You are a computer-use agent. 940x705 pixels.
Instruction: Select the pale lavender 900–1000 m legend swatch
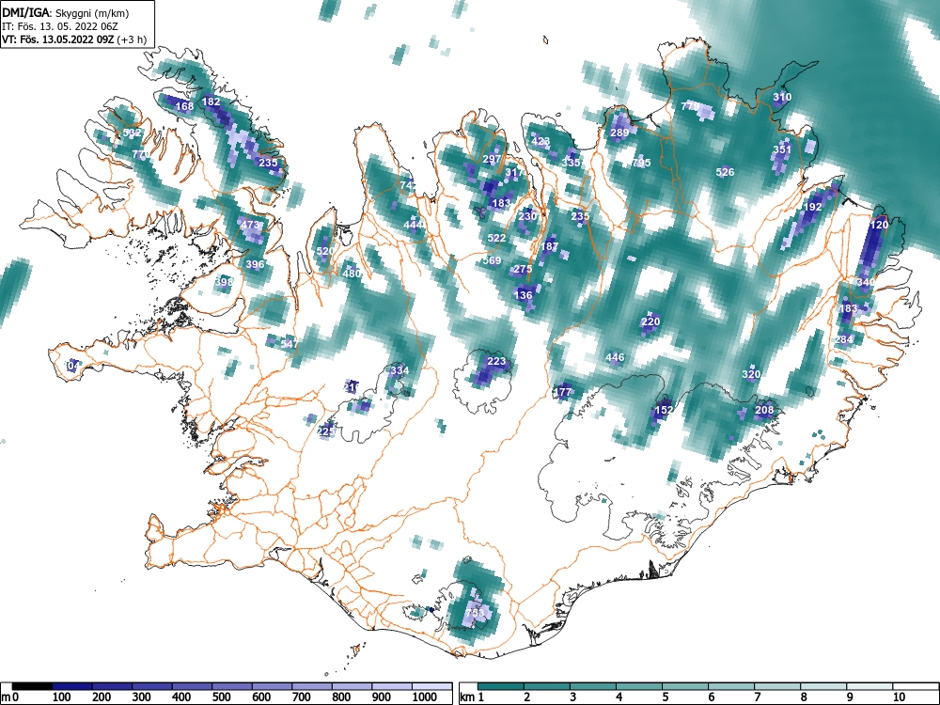tap(392, 686)
